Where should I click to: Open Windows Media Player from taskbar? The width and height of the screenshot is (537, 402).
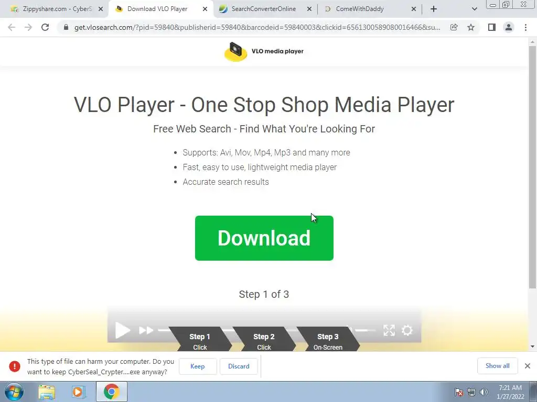tap(78, 392)
